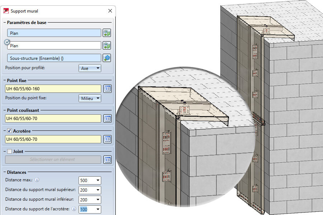Image resolution: width=323 pixels, height=215 pixels.
Task: Open catalogue icon for Joint field
Action: [108, 160]
